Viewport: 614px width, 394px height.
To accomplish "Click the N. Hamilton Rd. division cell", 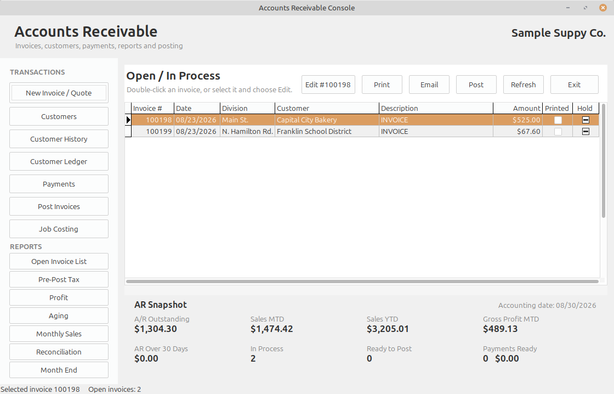I will [x=247, y=131].
